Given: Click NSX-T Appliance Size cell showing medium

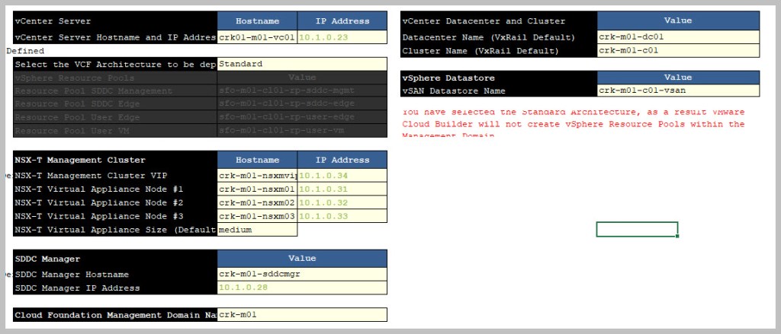Looking at the screenshot, I should click(257, 230).
